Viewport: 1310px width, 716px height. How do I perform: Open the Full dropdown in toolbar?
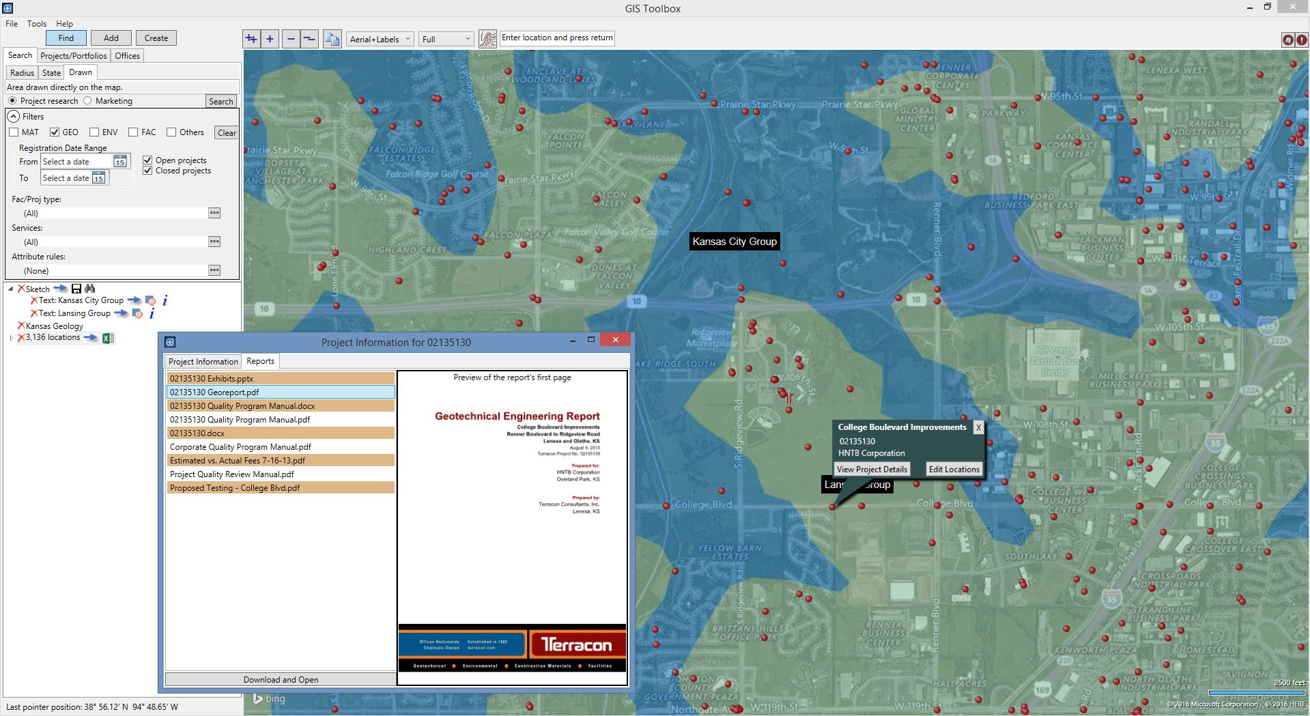click(446, 39)
